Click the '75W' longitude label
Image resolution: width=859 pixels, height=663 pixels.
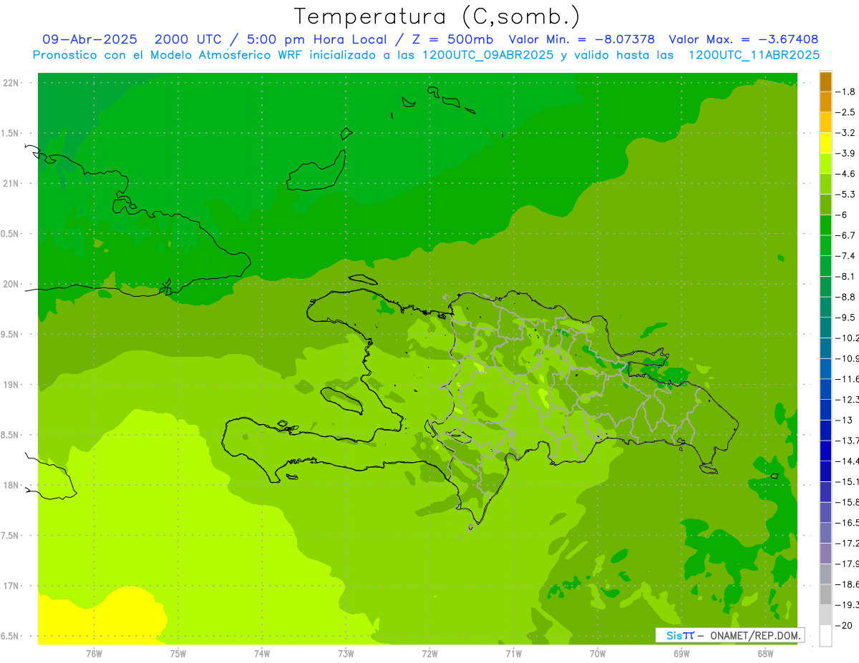click(x=178, y=653)
